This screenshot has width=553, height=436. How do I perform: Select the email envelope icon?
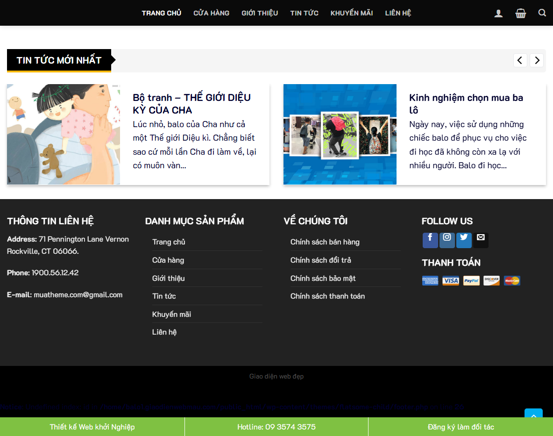[481, 240]
